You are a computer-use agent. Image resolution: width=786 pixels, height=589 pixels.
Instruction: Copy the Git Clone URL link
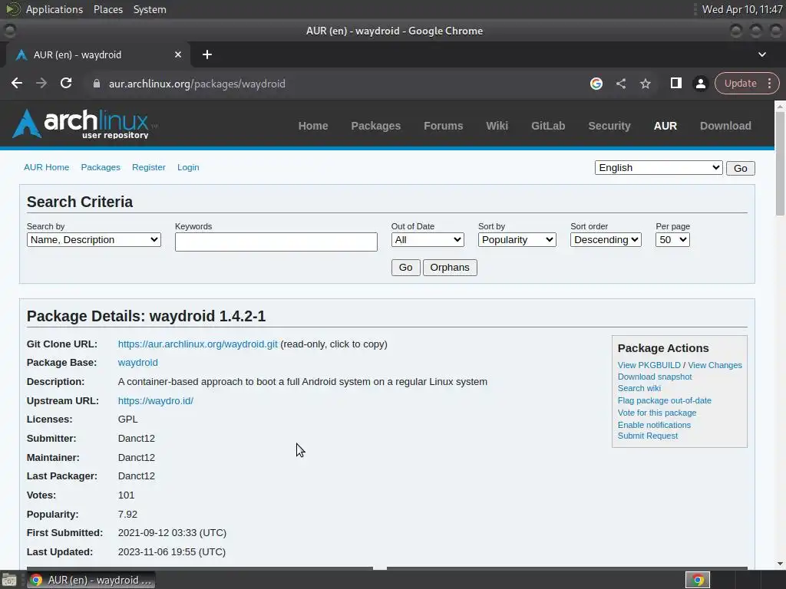[197, 344]
